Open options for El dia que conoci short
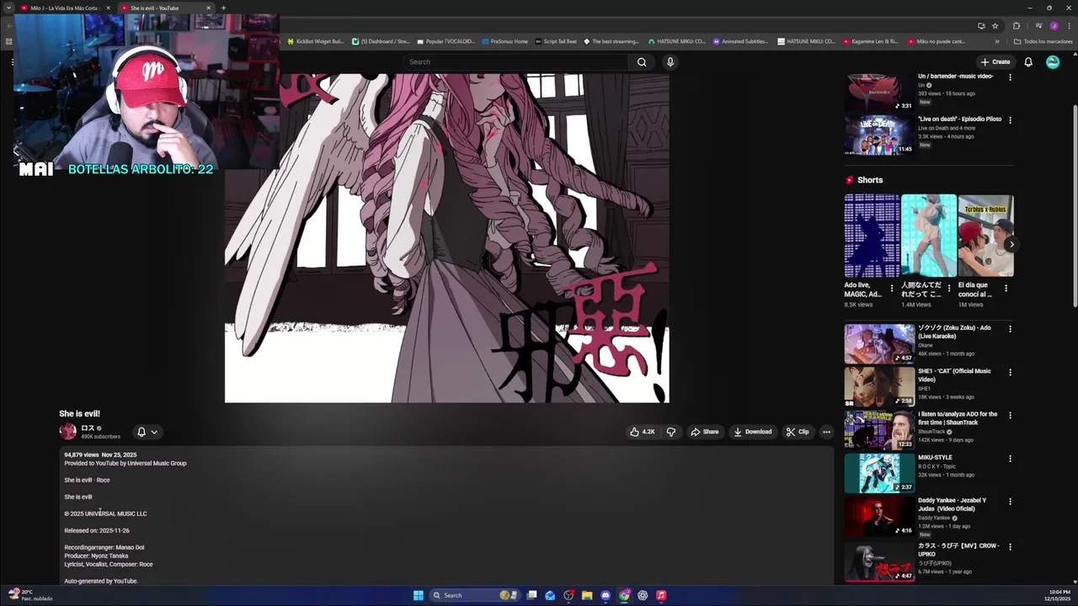 pyautogui.click(x=1006, y=288)
